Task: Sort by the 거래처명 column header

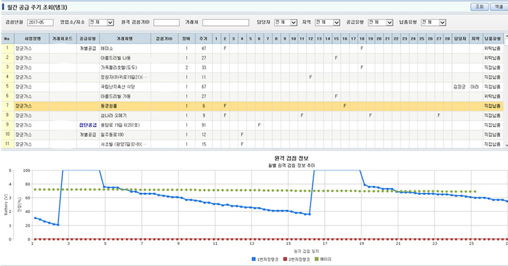Action: pyautogui.click(x=125, y=38)
